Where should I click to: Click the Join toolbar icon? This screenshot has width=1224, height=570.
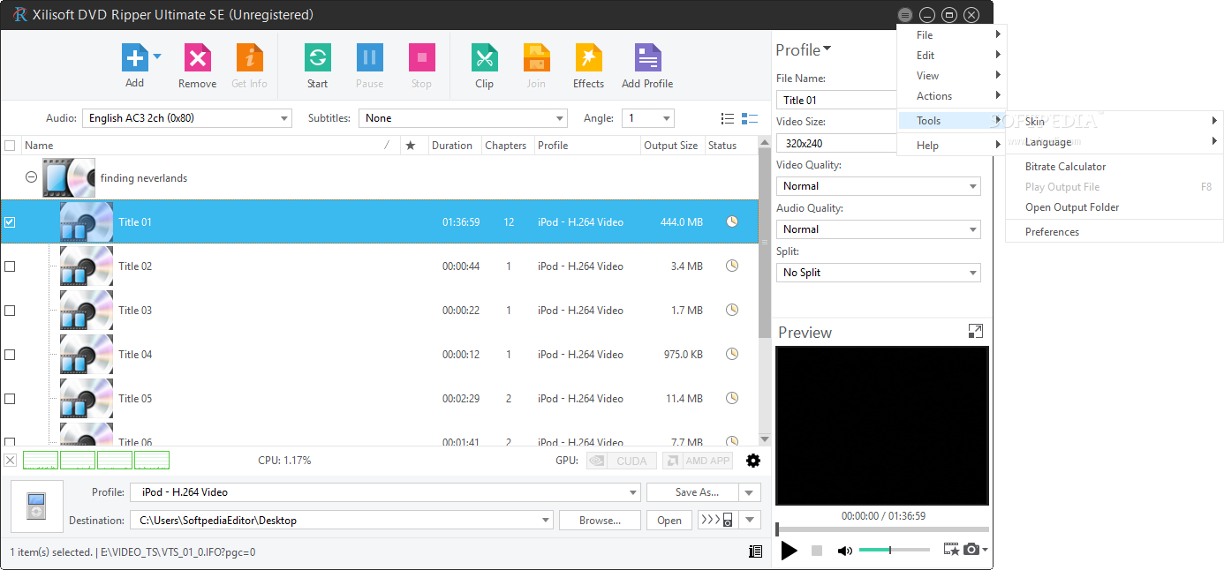point(536,58)
